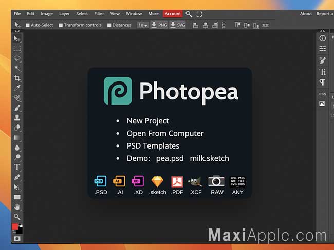This screenshot has height=250, width=334.
Task: Select the Gradient tool
Action: 17,138
